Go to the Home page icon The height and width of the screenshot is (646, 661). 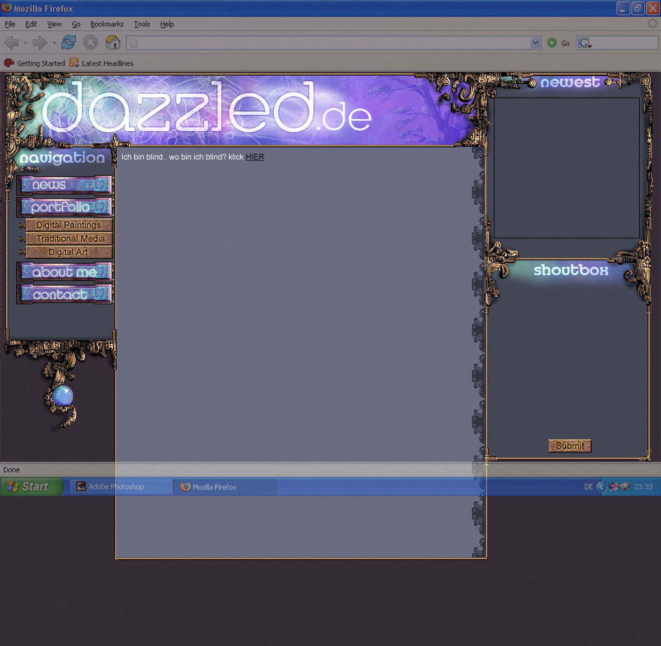112,43
